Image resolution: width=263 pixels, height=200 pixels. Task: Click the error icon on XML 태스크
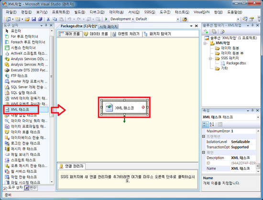click(143, 107)
